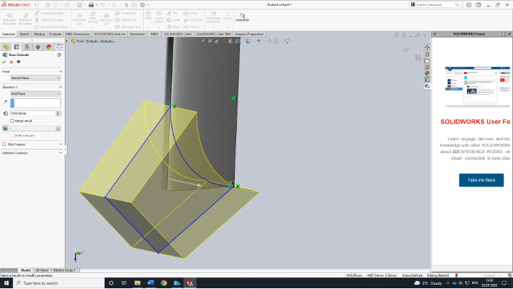Open SOLIDWORKS Resources home in task pane

pos(427,48)
